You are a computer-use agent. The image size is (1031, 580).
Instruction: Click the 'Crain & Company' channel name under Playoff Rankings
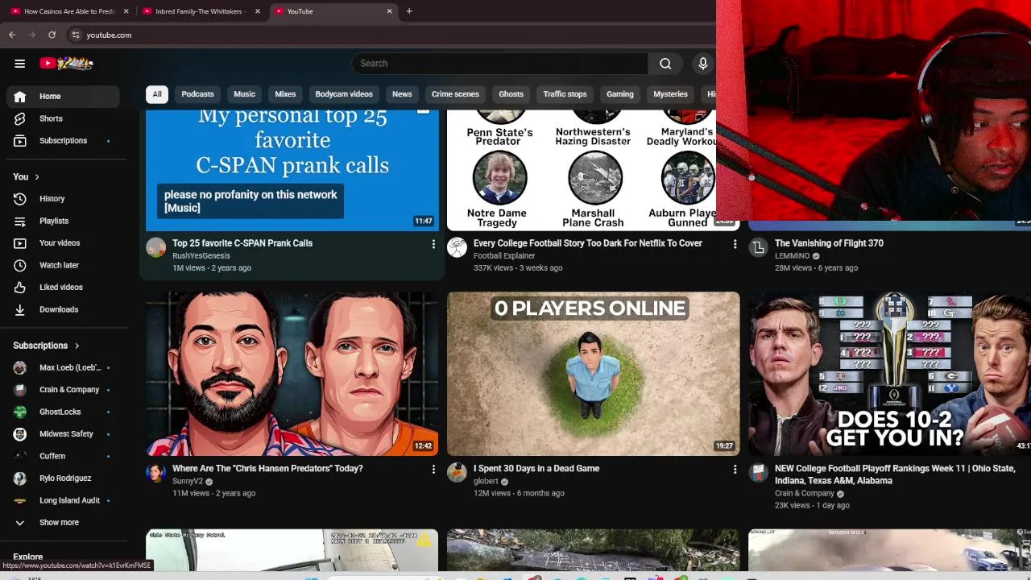point(805,494)
